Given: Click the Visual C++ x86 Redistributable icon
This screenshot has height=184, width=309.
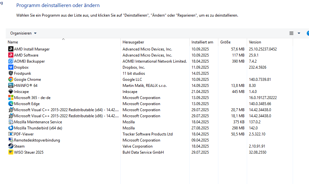Looking at the screenshot, I should [11, 116].
